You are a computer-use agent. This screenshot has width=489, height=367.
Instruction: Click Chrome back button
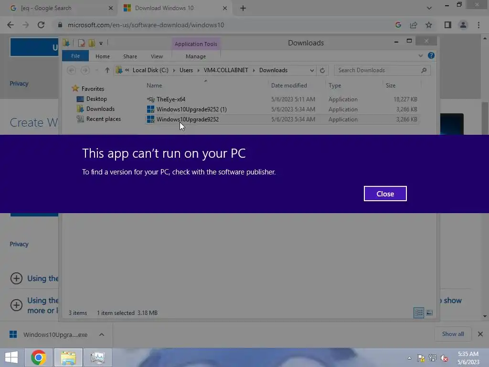tap(11, 25)
